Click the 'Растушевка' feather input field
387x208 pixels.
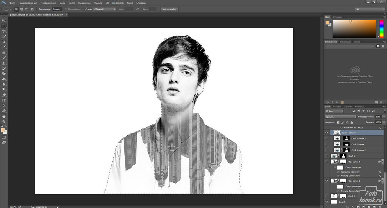pos(57,9)
